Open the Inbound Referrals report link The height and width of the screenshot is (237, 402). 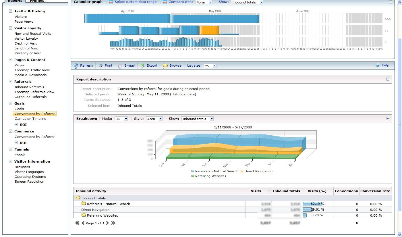(x=30, y=87)
